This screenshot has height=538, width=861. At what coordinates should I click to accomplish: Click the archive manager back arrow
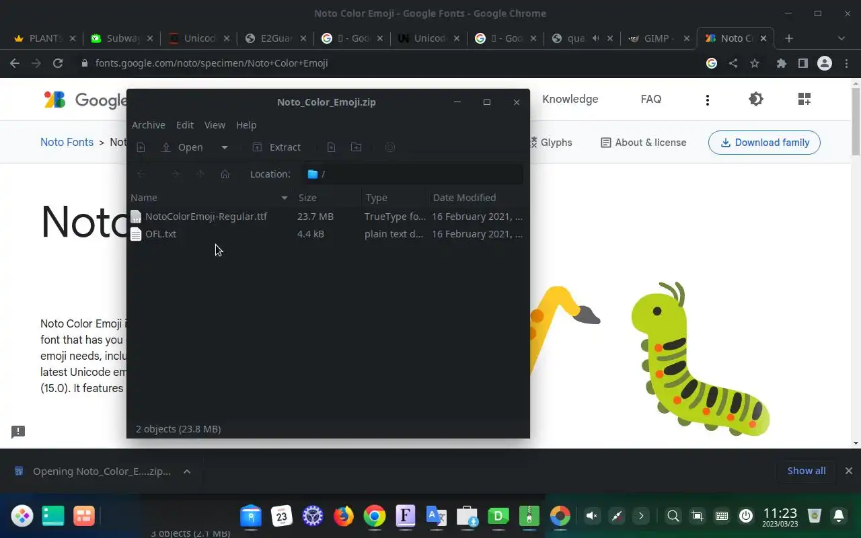(141, 174)
